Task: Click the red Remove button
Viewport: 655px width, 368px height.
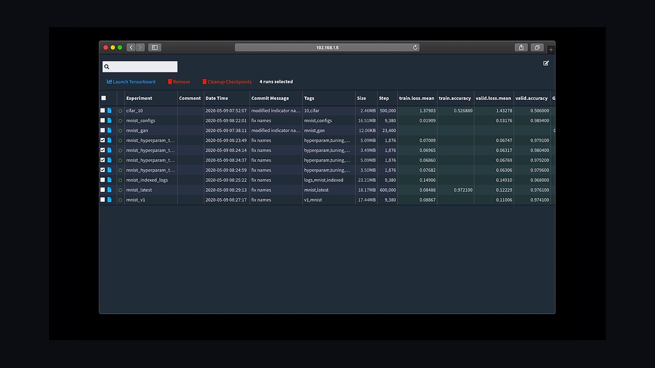Action: point(179,82)
